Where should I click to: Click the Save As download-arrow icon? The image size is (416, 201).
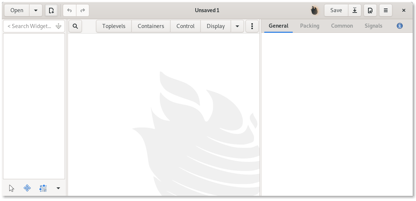coord(354,10)
